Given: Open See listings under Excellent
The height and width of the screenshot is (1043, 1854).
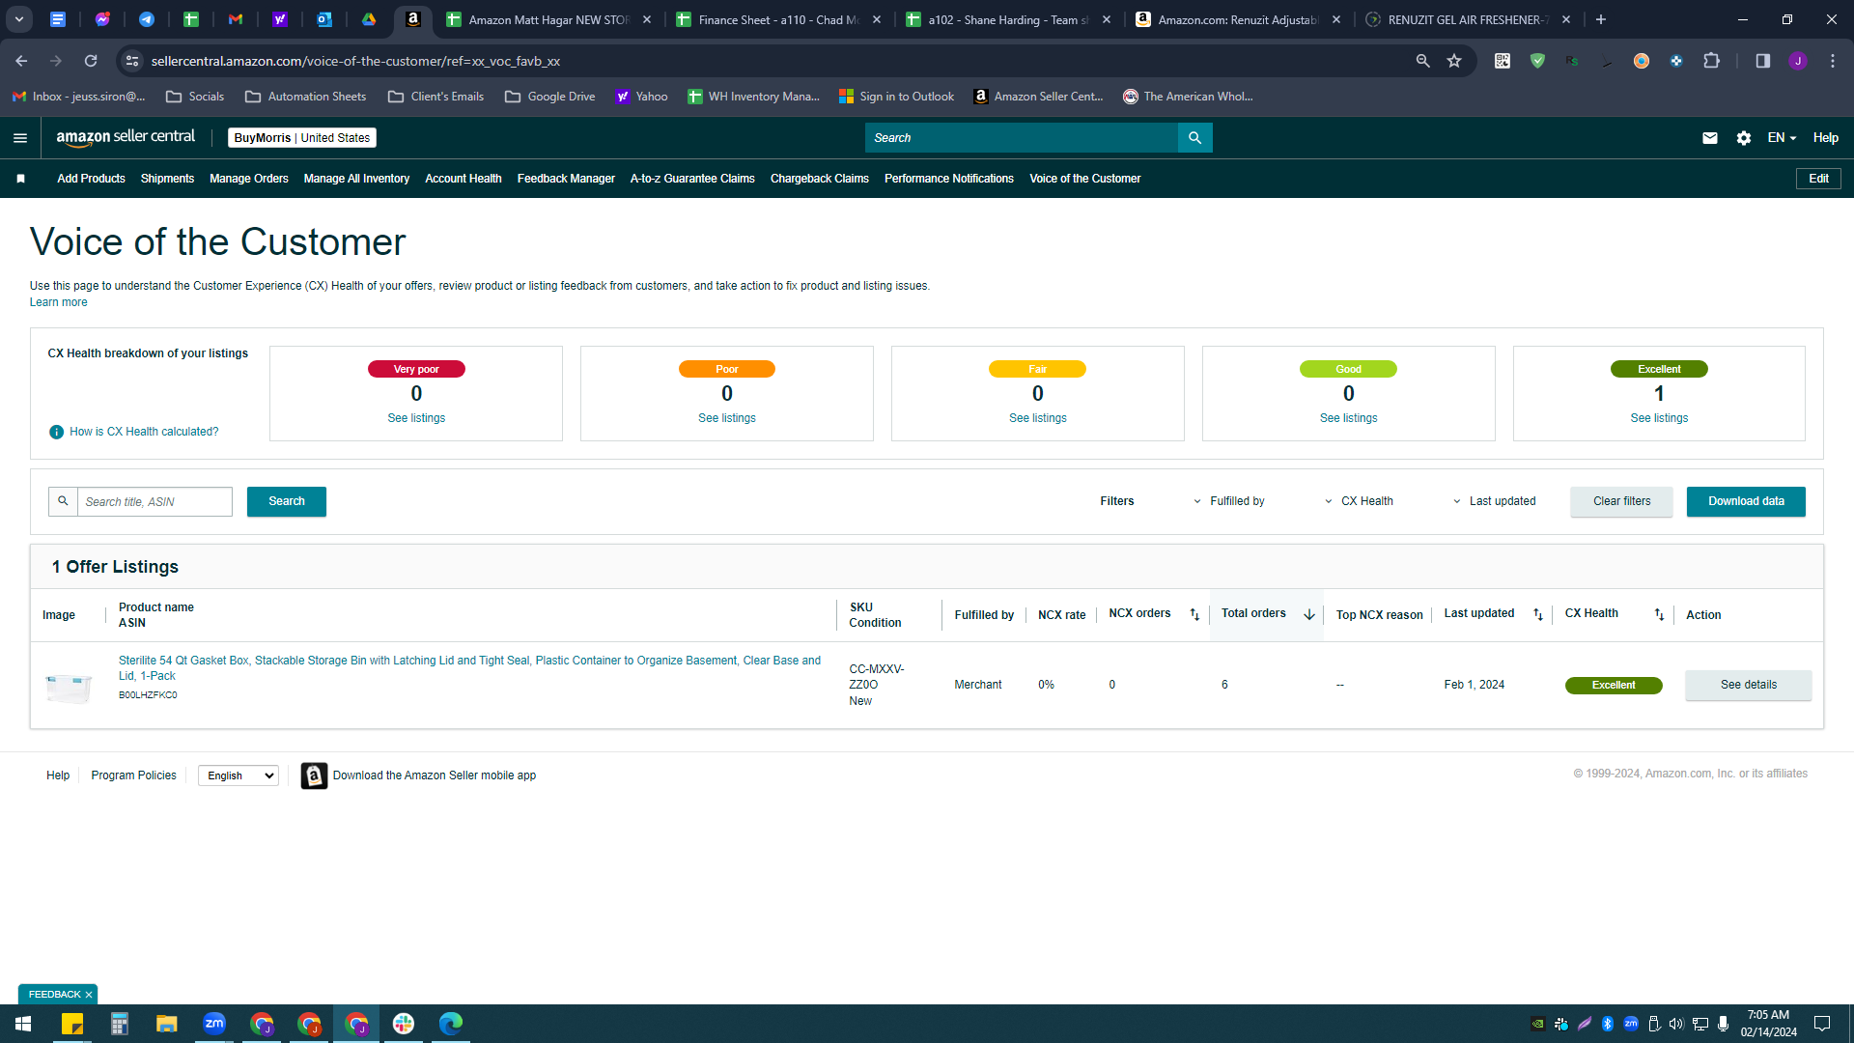Looking at the screenshot, I should pos(1659,418).
